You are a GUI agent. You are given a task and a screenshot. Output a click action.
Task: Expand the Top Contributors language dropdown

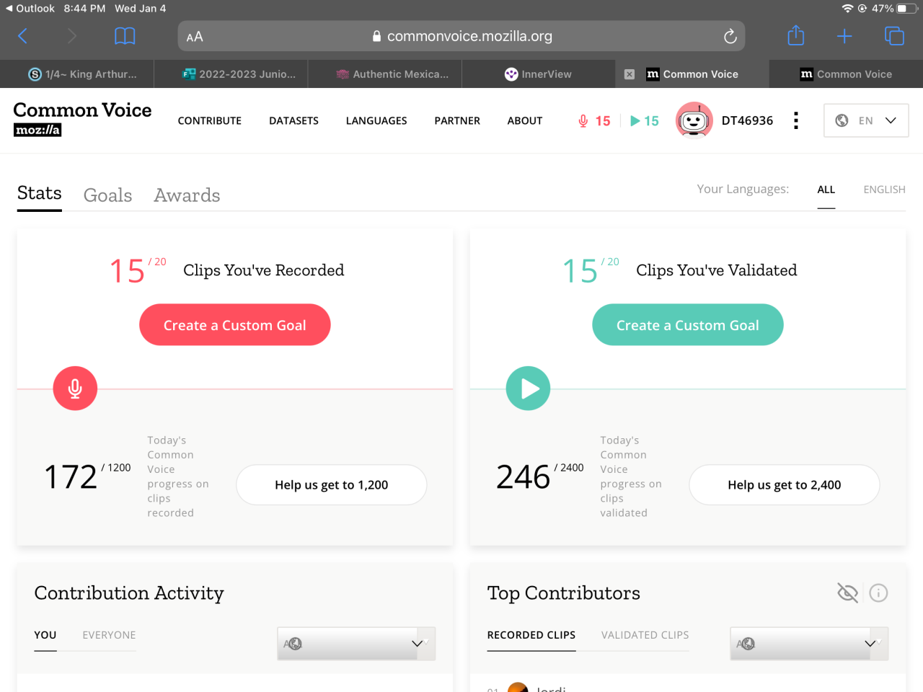click(809, 643)
